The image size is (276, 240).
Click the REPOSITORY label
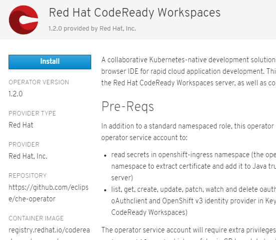(x=28, y=176)
